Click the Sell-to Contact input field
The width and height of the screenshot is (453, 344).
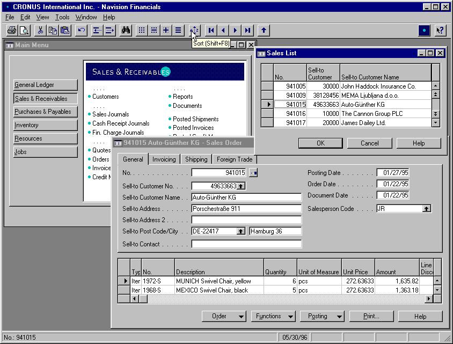[x=246, y=244]
